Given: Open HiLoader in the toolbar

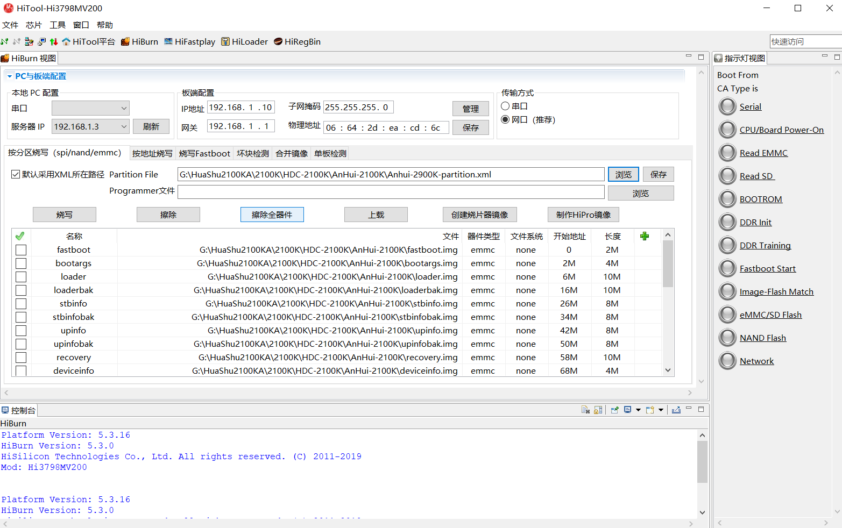Looking at the screenshot, I should click(x=244, y=42).
